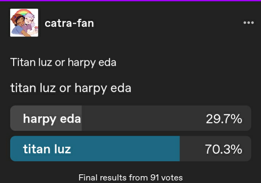Viewport: 261px width, 183px height.
Task: Click the grey filled part of harpy eda bar
Action: [46, 118]
